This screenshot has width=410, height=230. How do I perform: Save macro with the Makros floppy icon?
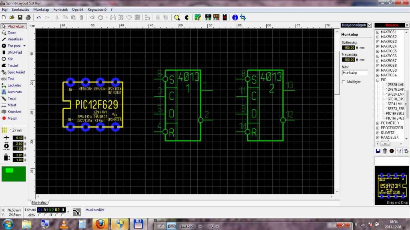pos(378,151)
